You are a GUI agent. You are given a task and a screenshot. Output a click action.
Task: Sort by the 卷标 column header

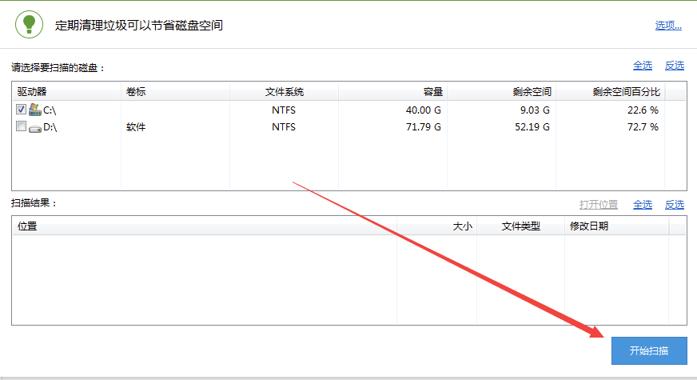point(175,92)
